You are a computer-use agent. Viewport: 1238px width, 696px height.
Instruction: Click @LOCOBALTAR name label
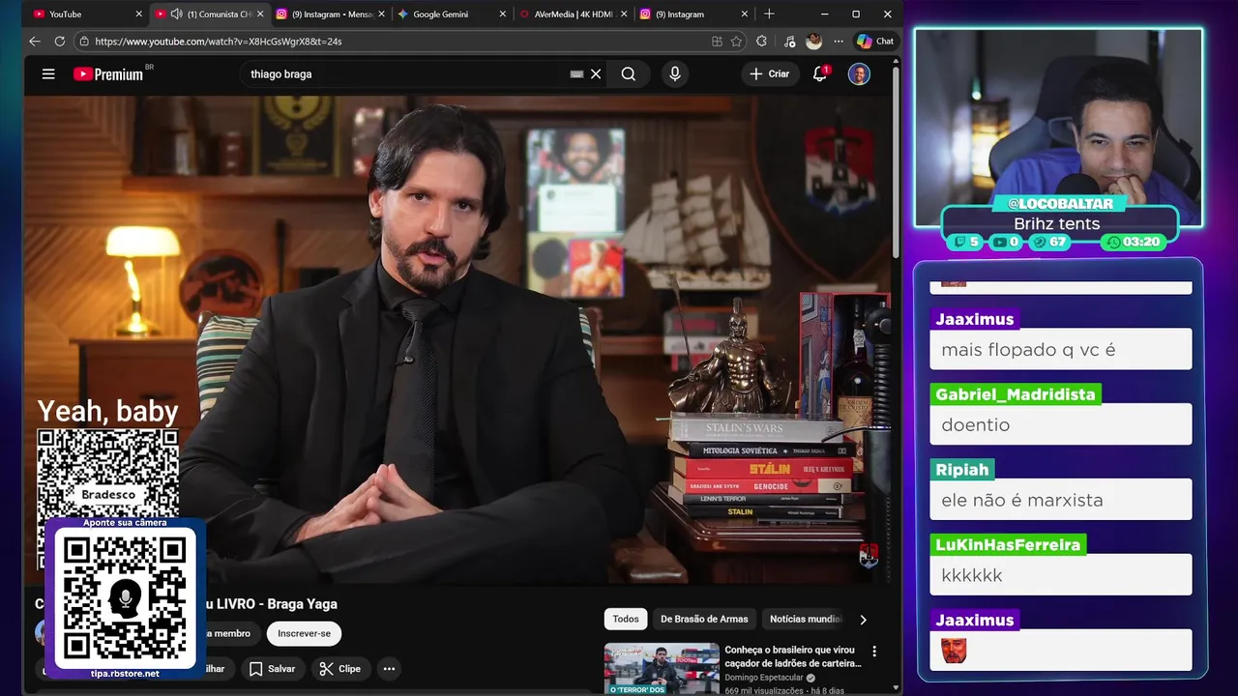tap(1059, 204)
